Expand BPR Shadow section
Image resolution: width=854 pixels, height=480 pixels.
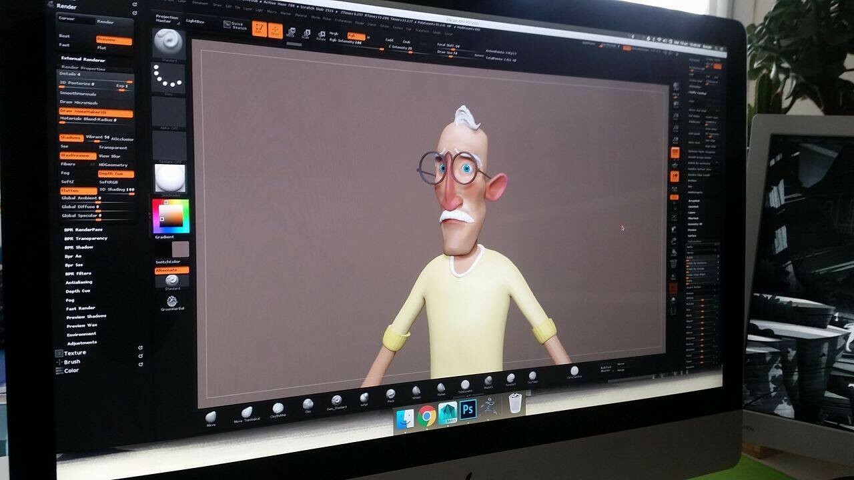click(x=79, y=247)
